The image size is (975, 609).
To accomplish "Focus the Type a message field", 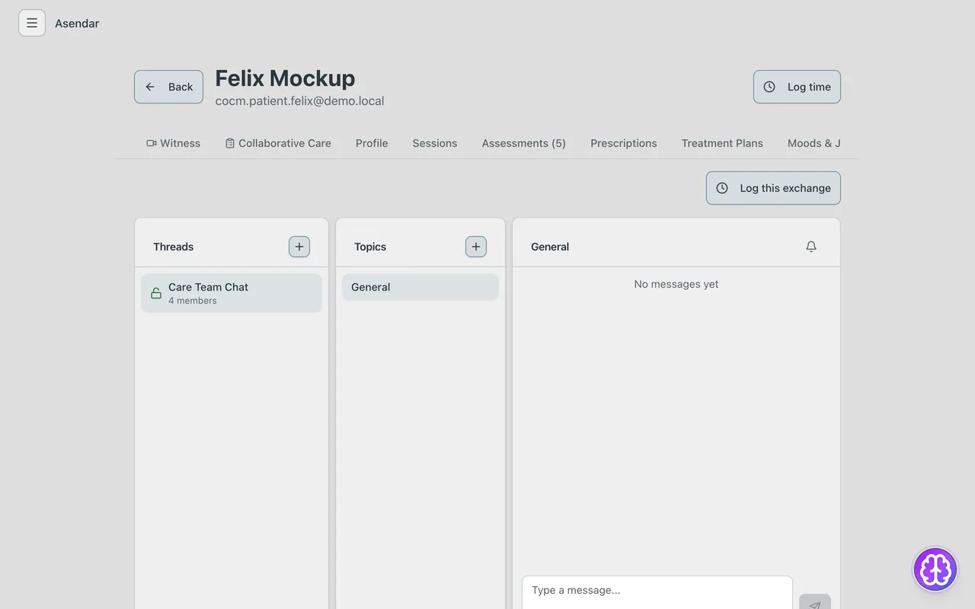I will pyautogui.click(x=657, y=592).
